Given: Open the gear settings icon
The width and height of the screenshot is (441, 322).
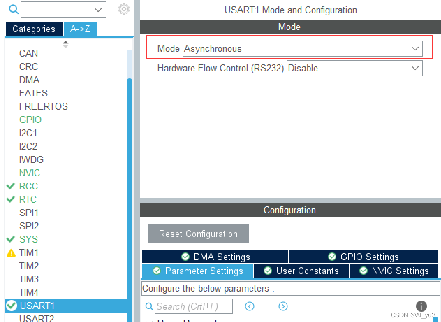Looking at the screenshot, I should point(124,9).
